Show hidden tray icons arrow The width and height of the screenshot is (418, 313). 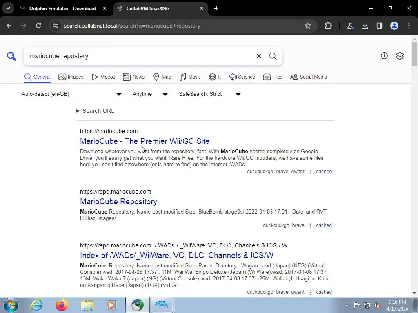347,305
